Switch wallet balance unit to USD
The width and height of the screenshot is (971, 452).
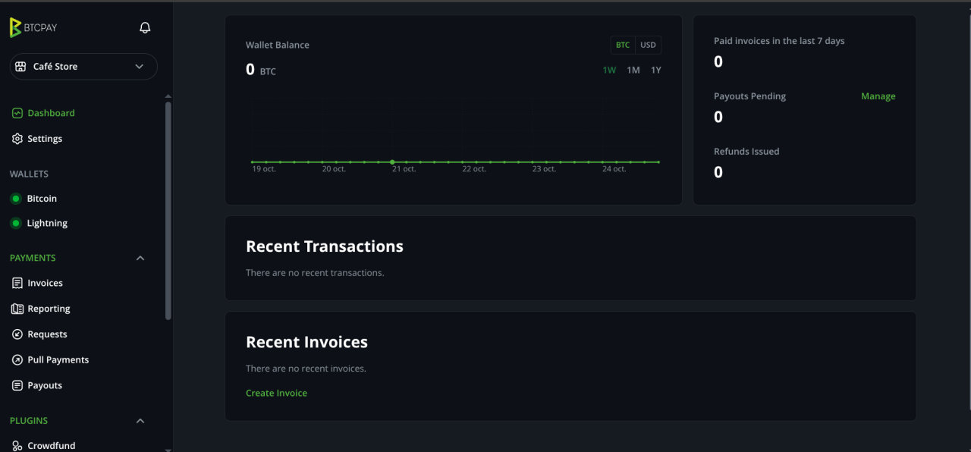[x=648, y=45]
